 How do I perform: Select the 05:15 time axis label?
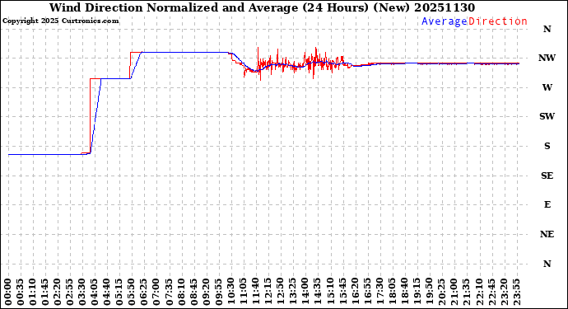click(119, 292)
